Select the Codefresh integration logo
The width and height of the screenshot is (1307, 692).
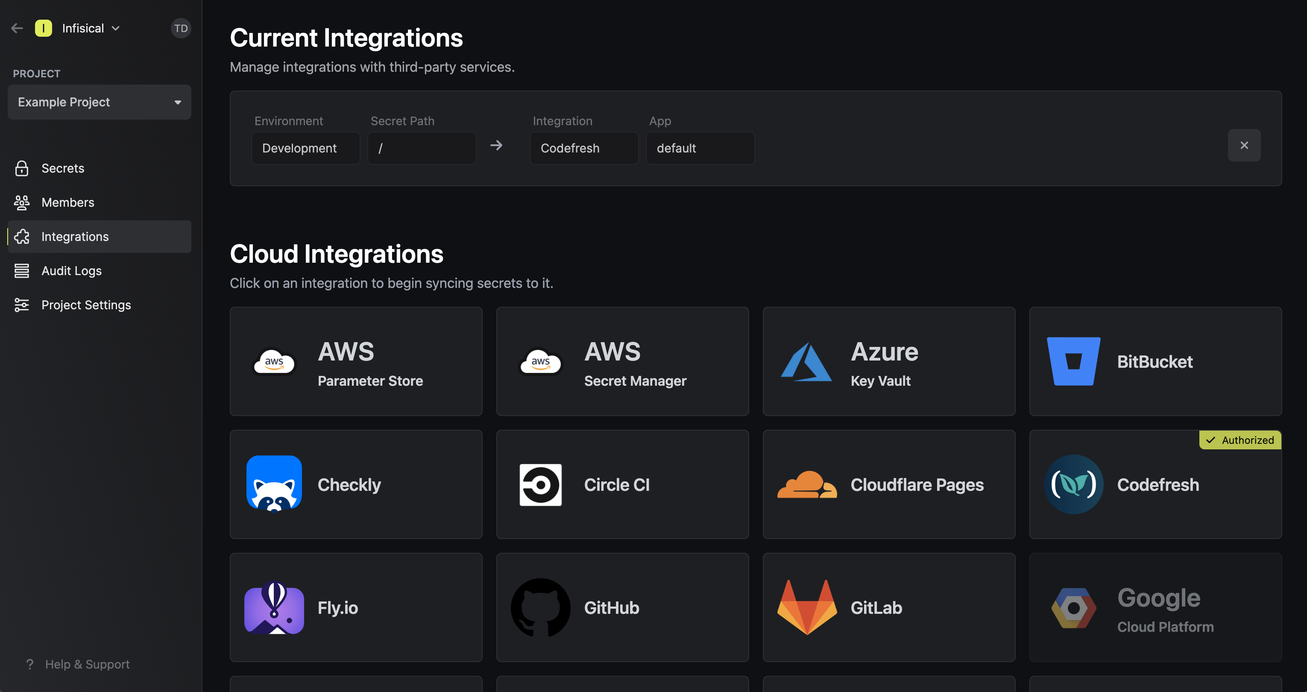pos(1074,484)
